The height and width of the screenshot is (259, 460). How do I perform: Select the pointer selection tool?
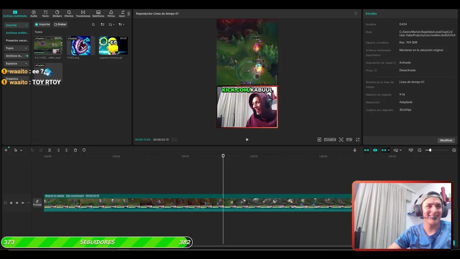click(x=15, y=150)
